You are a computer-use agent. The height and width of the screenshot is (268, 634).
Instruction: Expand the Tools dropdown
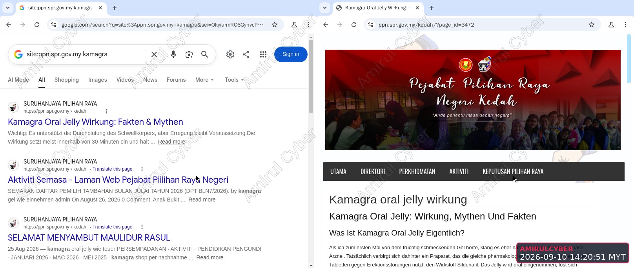click(x=234, y=80)
